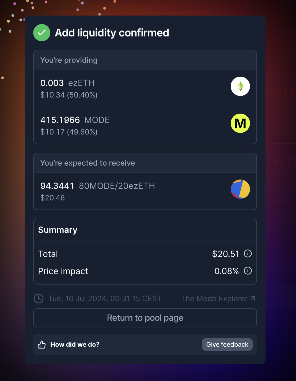The image size is (296, 381).
Task: Click the thumbs-up feedback icon
Action: tap(42, 345)
